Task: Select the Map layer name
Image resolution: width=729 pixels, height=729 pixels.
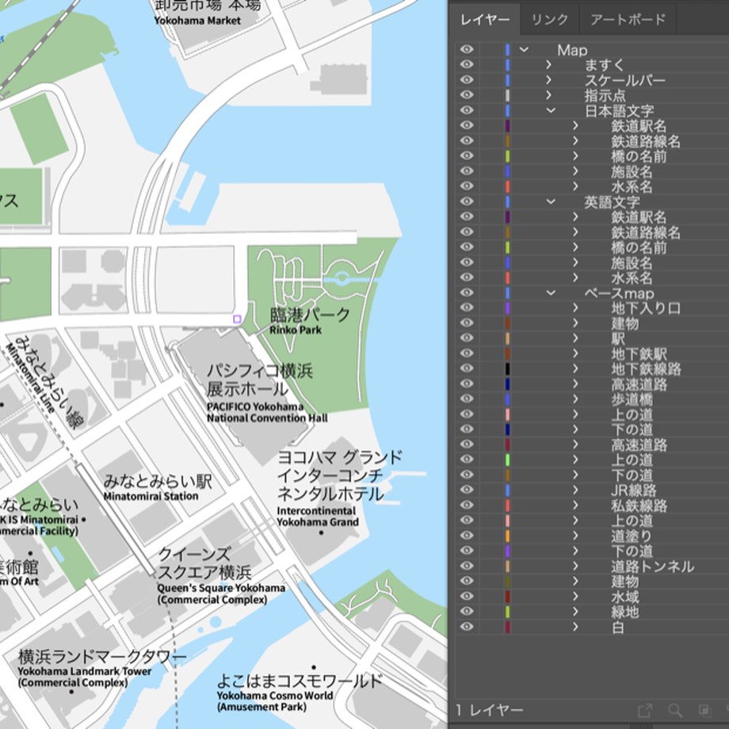Action: [x=572, y=50]
